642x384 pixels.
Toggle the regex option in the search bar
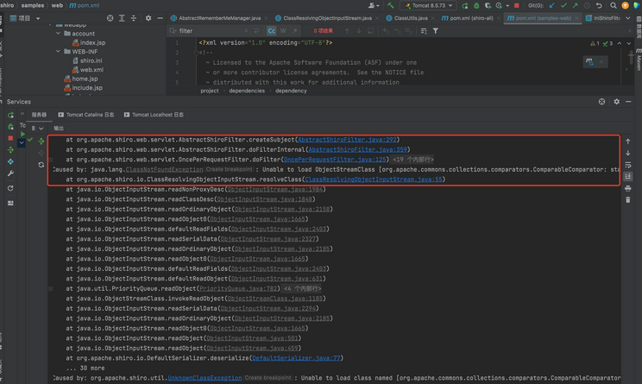pyautogui.click(x=294, y=31)
